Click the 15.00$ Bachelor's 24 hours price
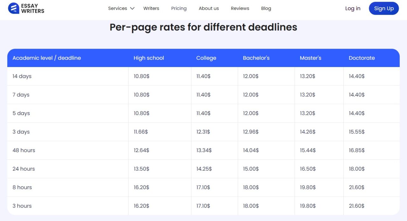407x221 pixels. click(x=251, y=169)
